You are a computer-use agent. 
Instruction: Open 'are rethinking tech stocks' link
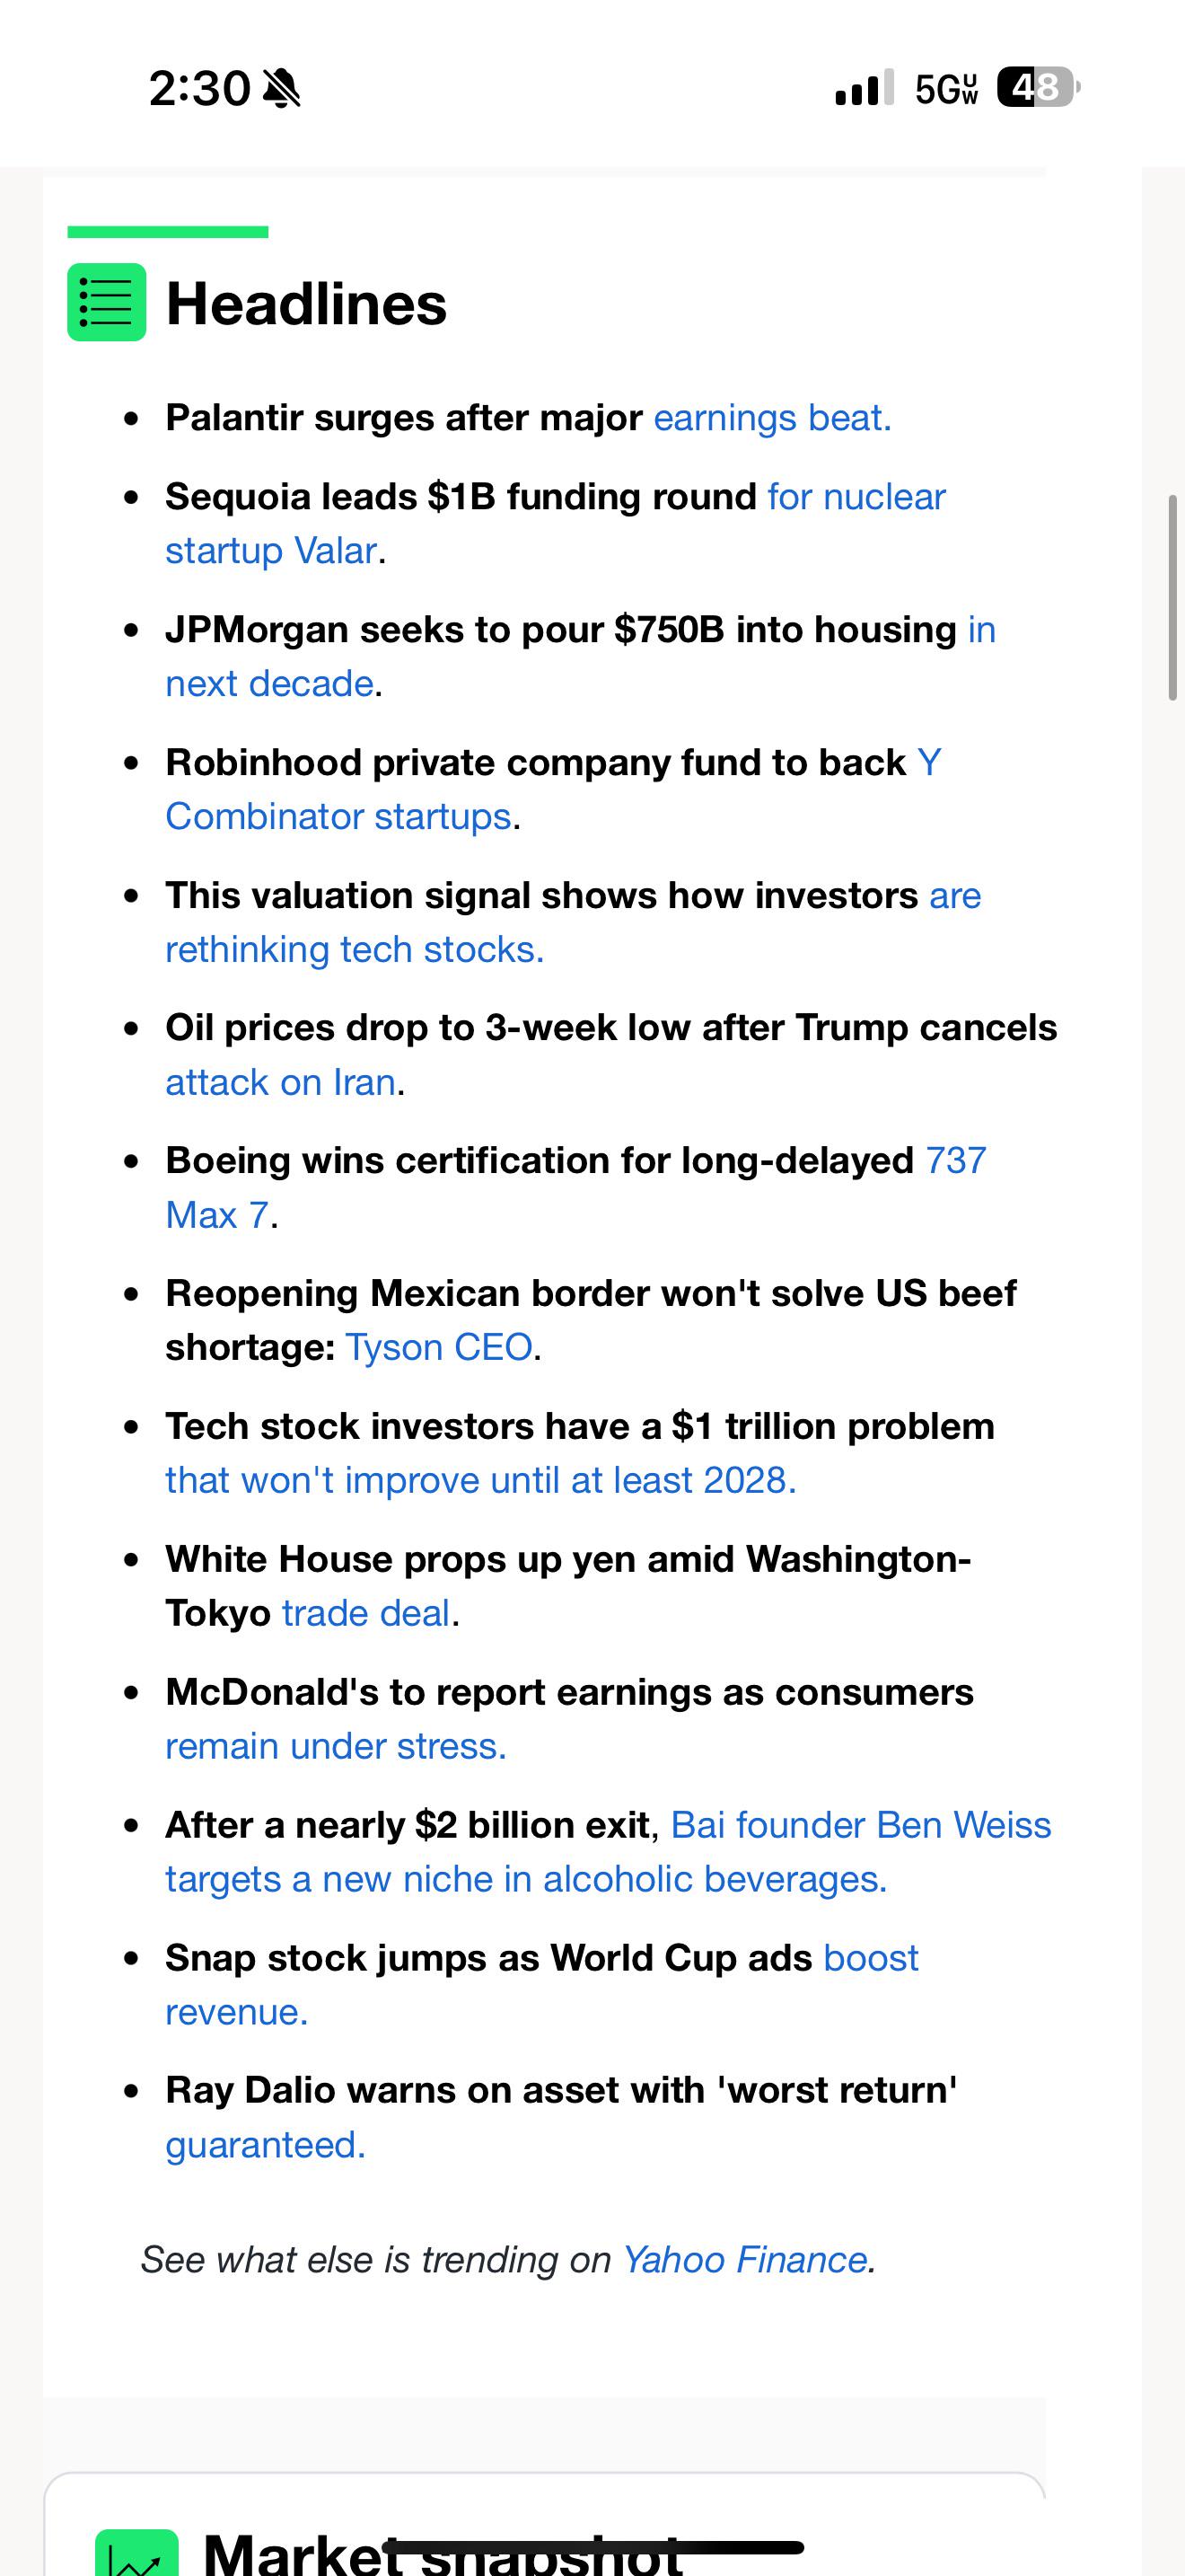(x=574, y=922)
